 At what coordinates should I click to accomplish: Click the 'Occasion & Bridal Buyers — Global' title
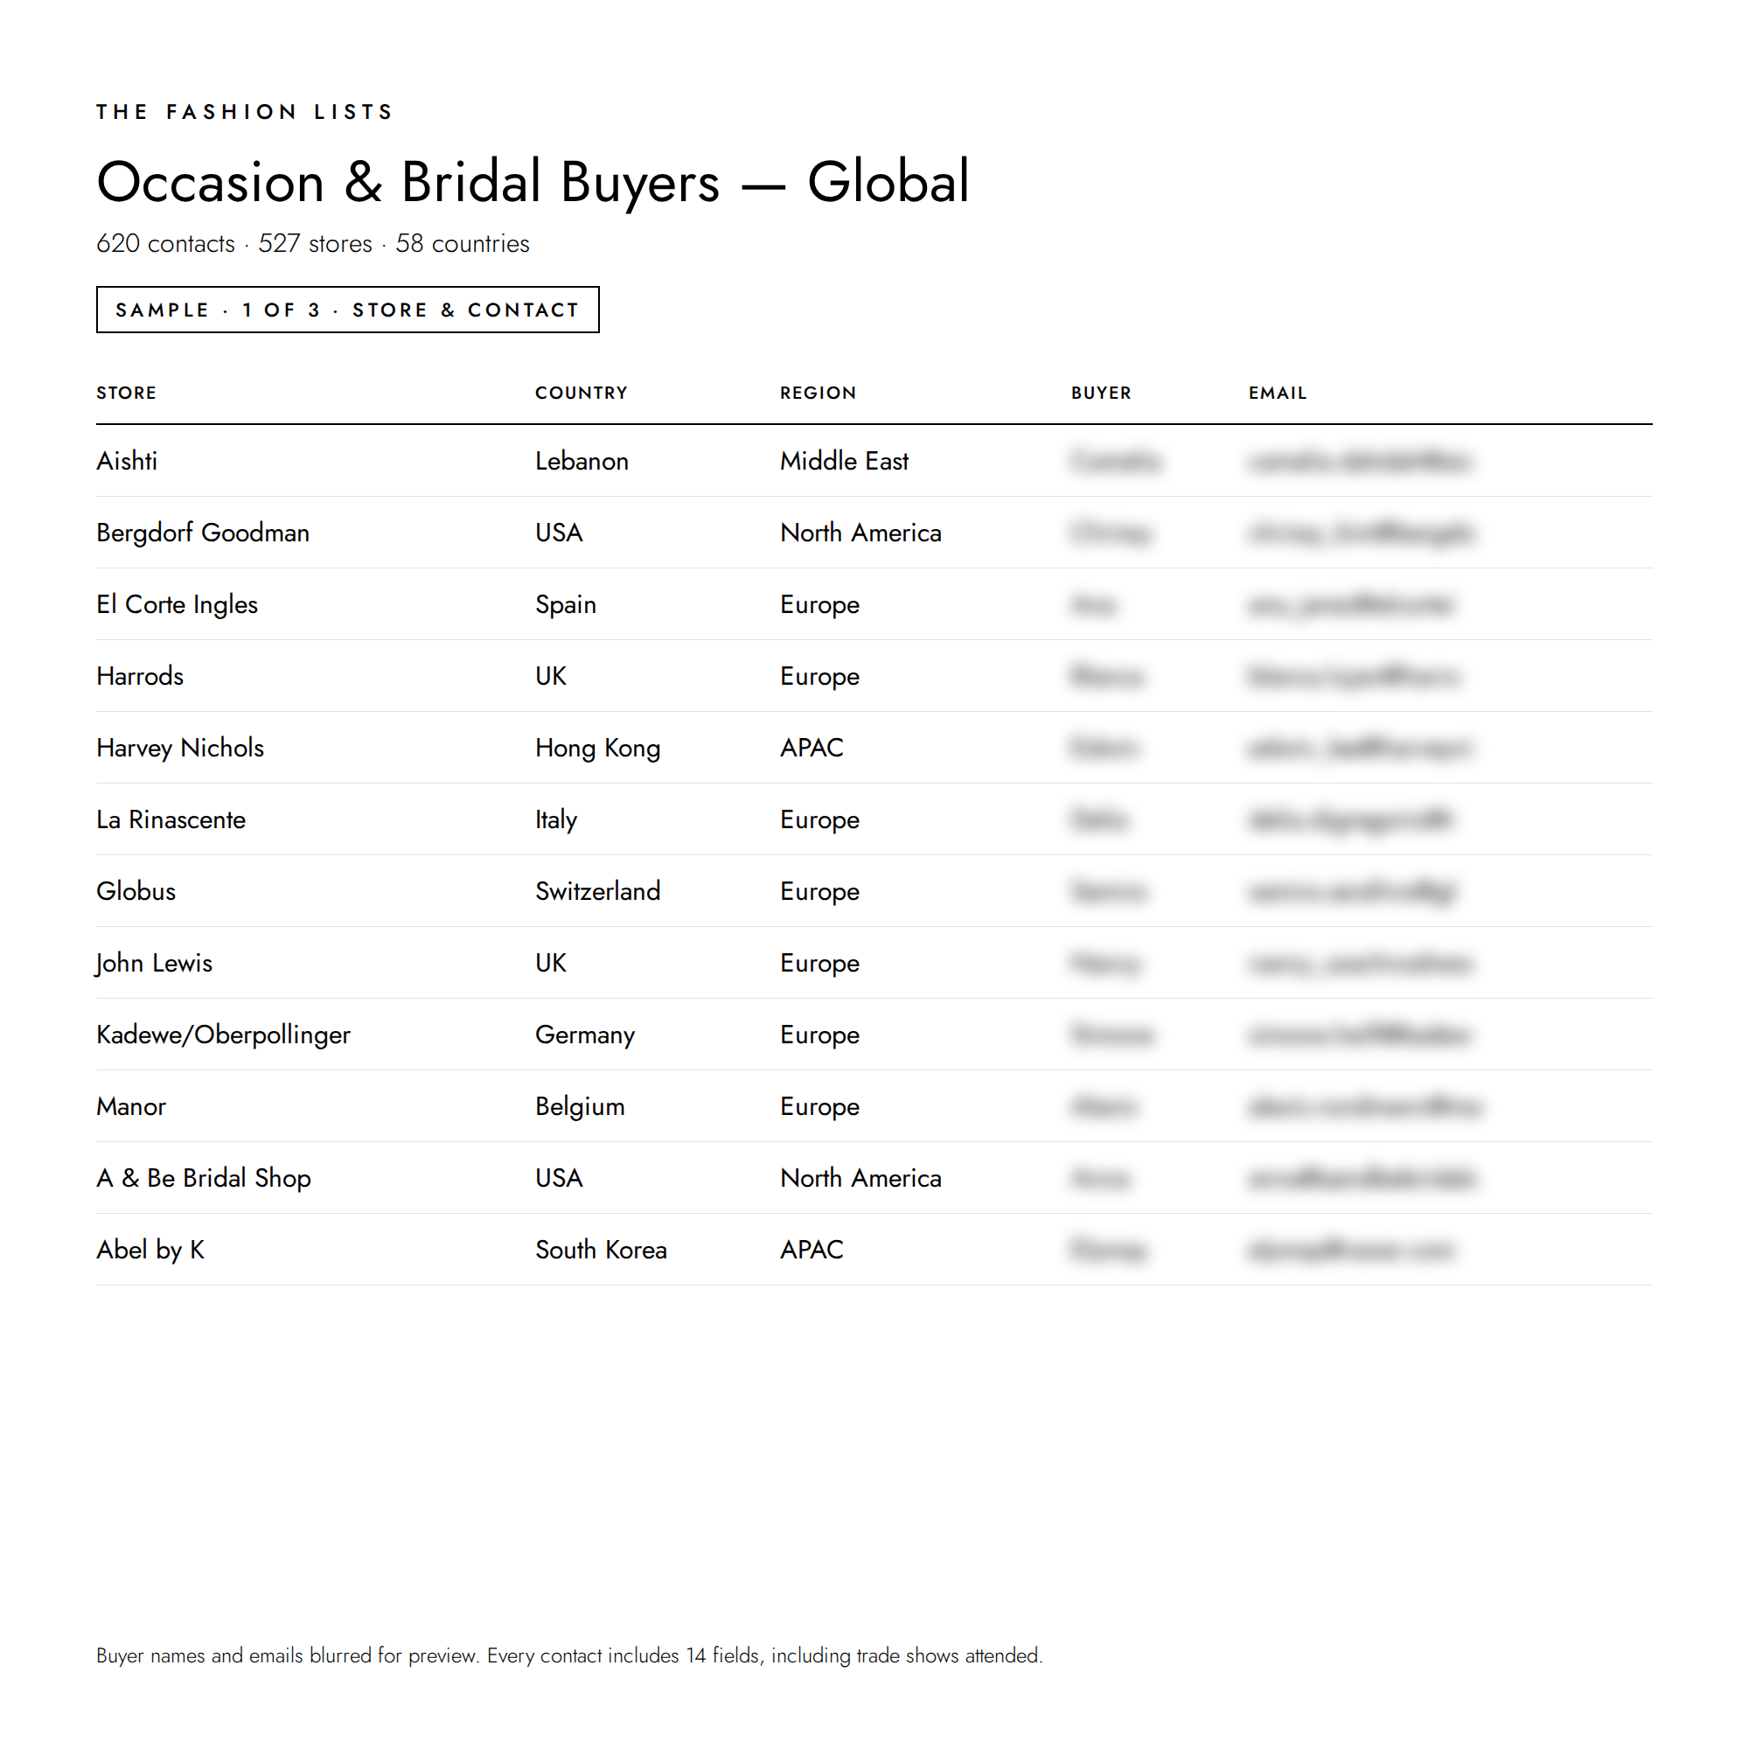coord(533,182)
